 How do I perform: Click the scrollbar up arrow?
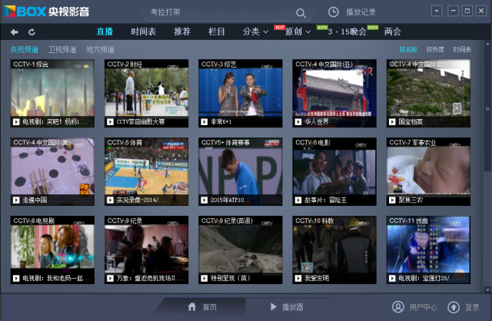click(x=487, y=44)
